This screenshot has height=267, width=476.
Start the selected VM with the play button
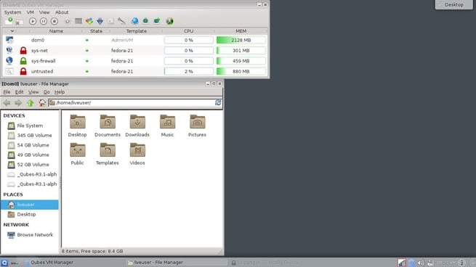tap(33, 21)
